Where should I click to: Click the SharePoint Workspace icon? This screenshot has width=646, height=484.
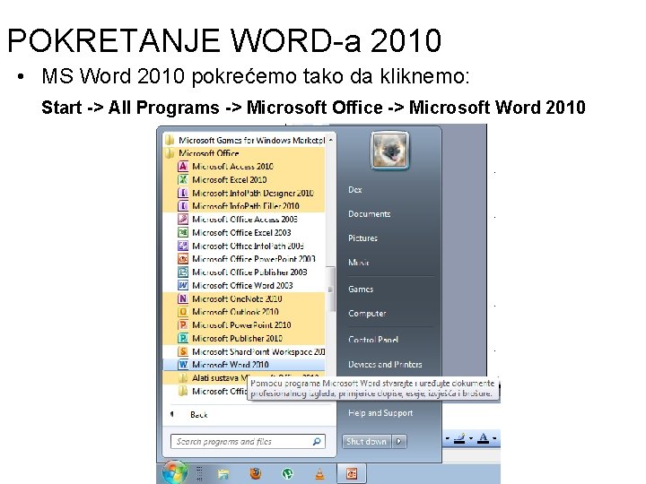coord(183,351)
